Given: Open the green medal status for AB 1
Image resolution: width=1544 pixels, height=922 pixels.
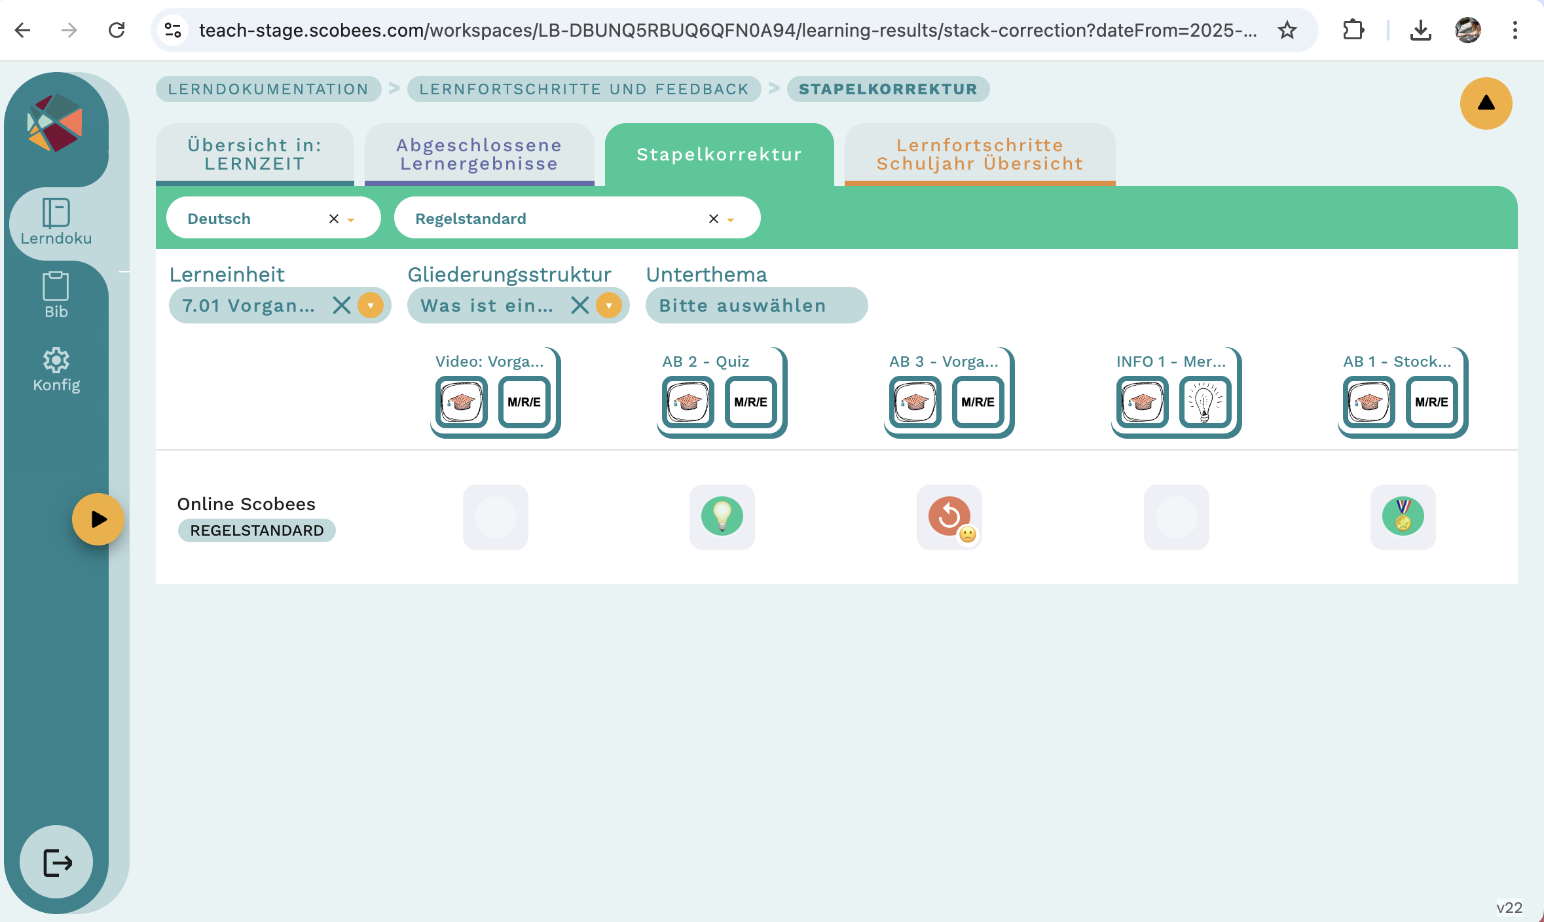Looking at the screenshot, I should 1403,517.
